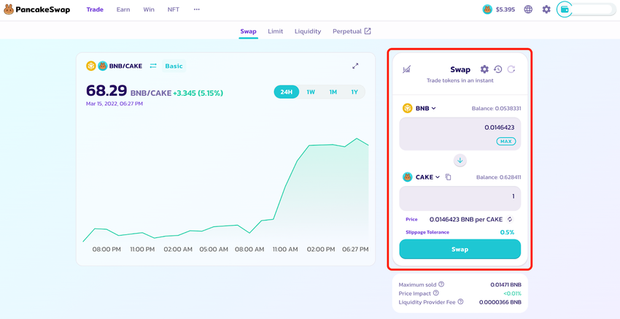Click the CAKE amount input field
Image resolution: width=620 pixels, height=319 pixels.
(x=460, y=199)
